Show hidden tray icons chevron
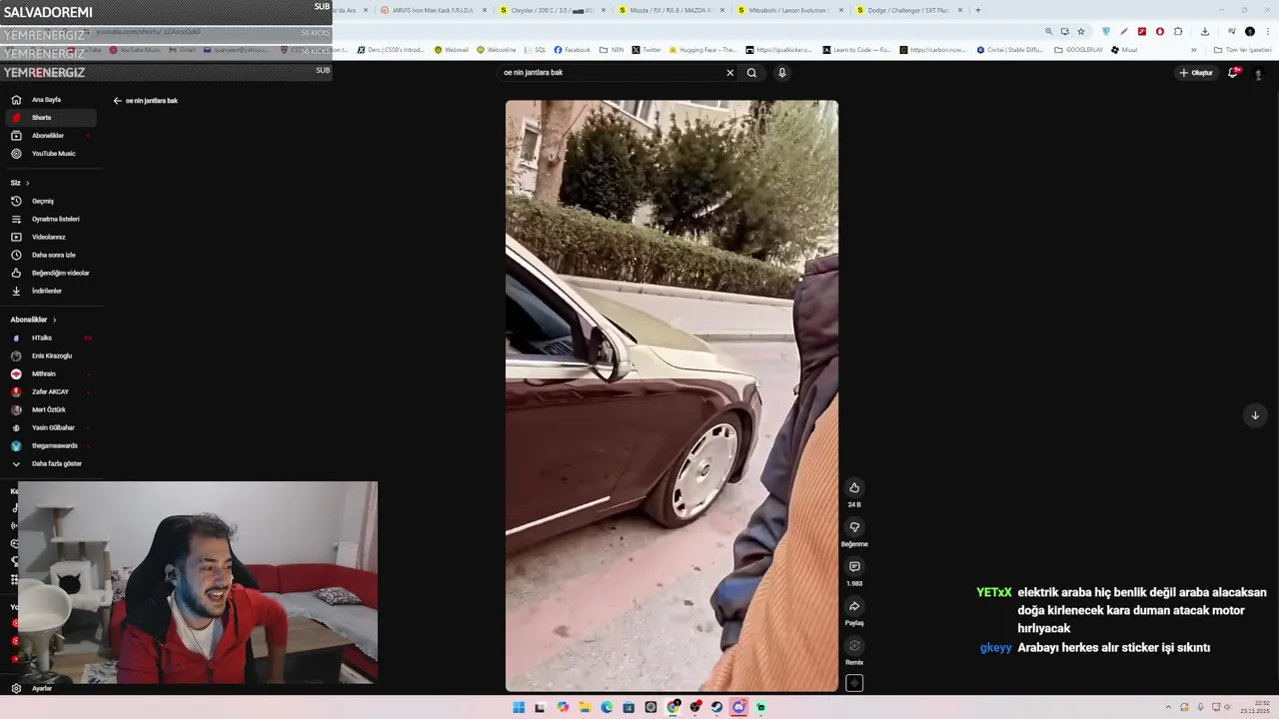 point(1168,707)
